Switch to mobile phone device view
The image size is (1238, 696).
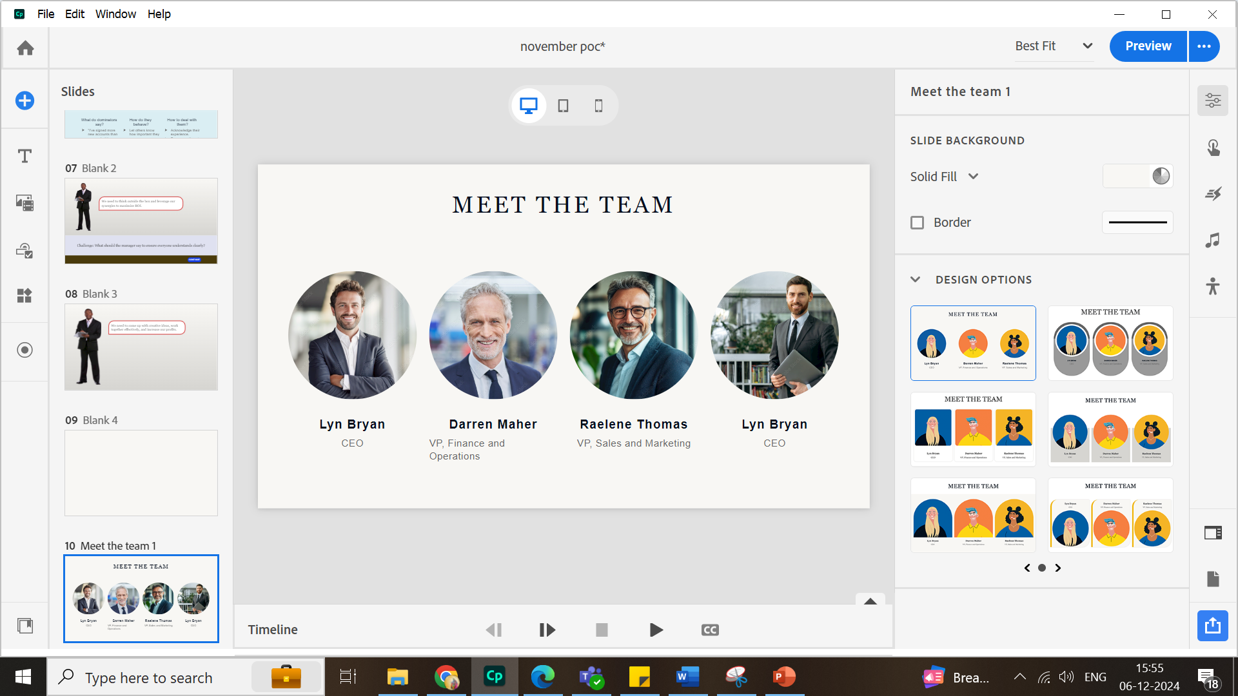(598, 106)
